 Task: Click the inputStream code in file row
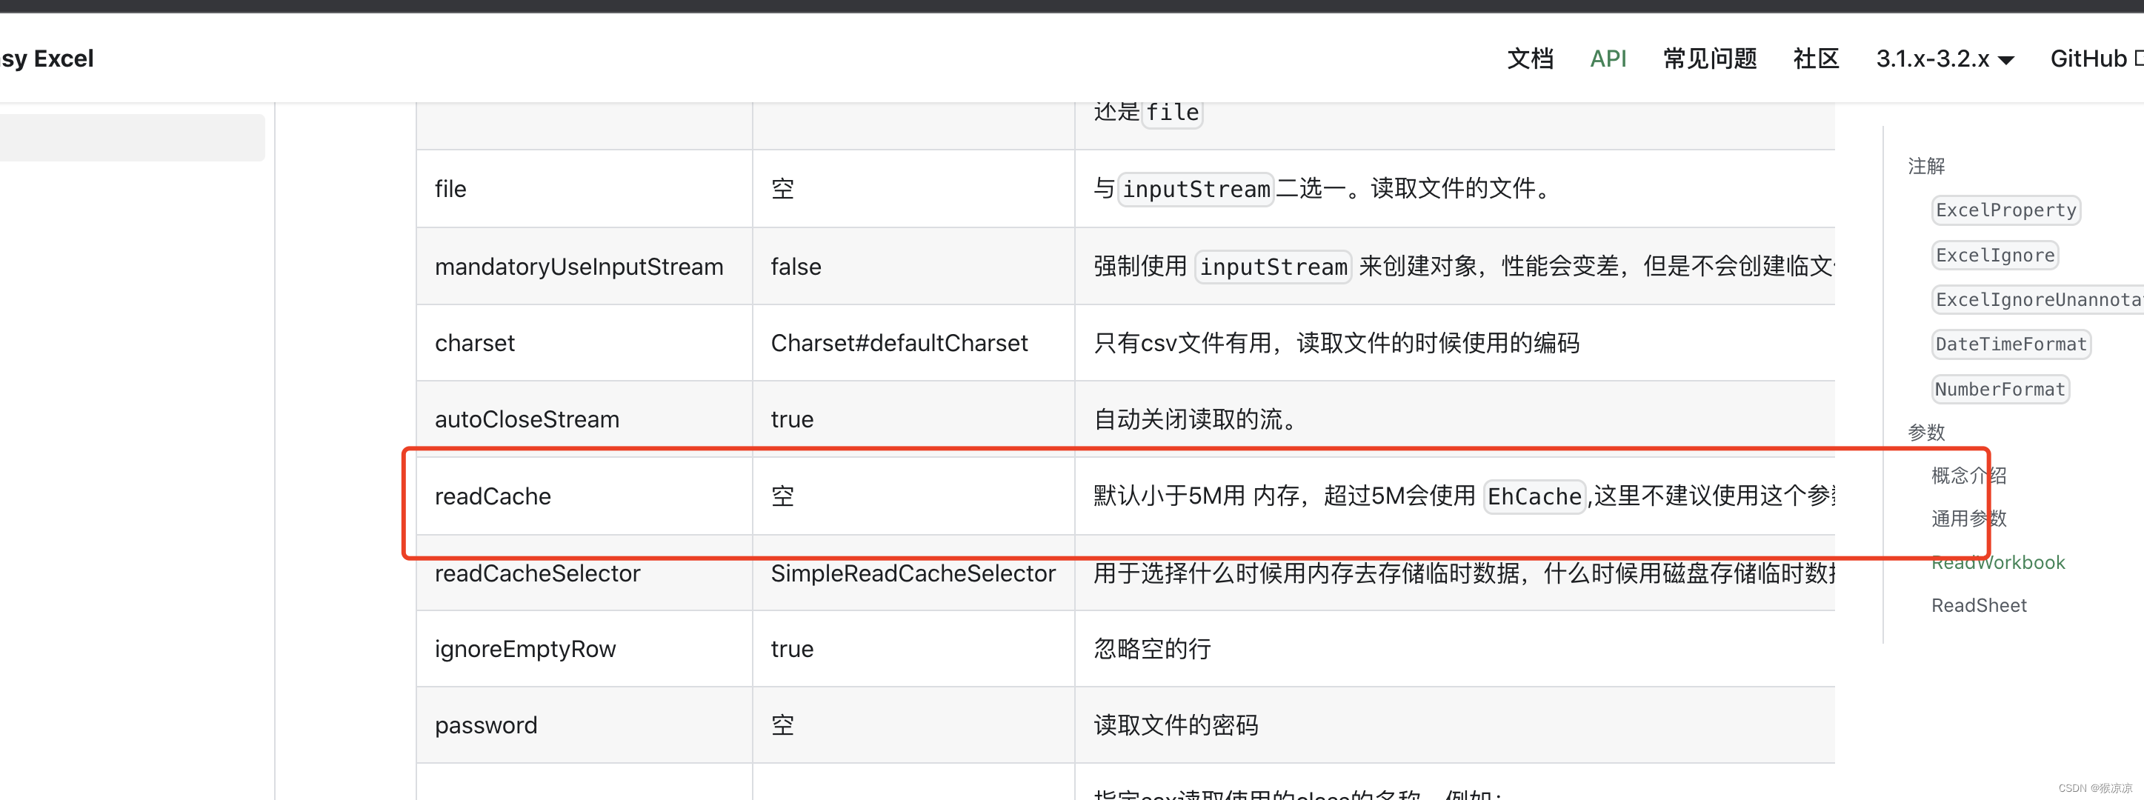tap(1195, 190)
